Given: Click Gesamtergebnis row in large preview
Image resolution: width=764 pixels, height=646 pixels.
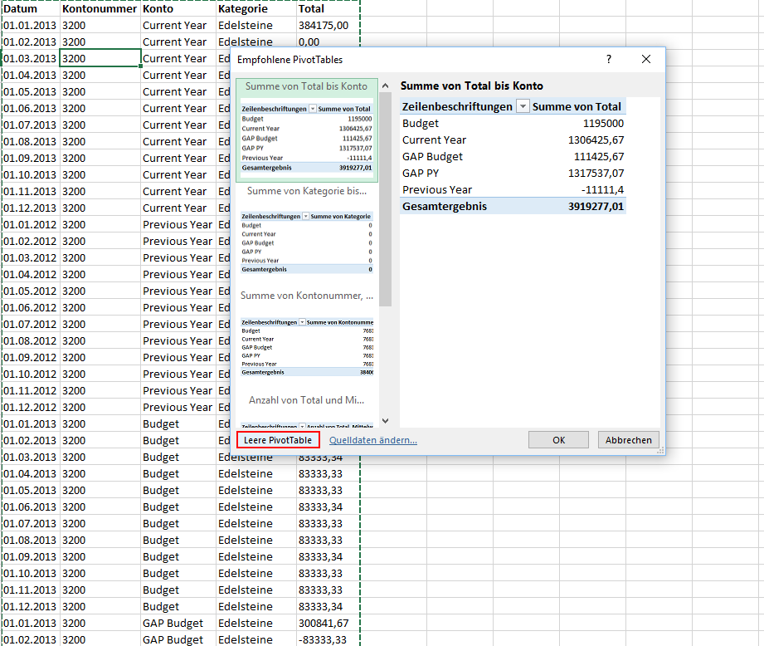Looking at the screenshot, I should point(512,207).
